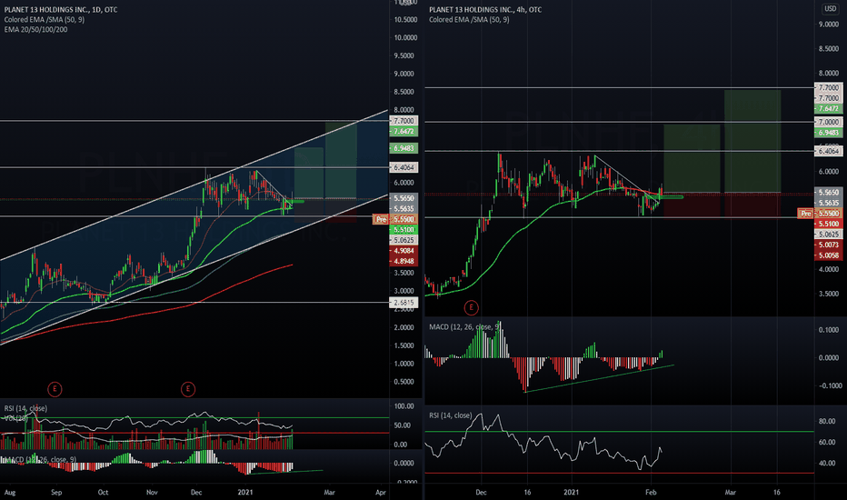Click red 5.0058 label on 4h chart

[x=828, y=255]
